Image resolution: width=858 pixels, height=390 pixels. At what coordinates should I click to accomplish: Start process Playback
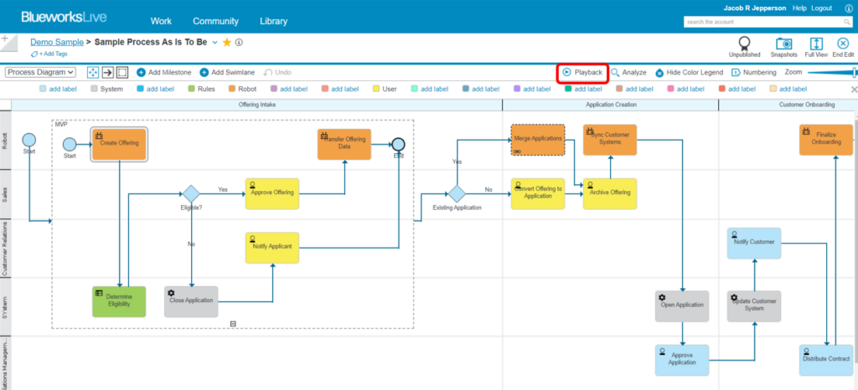click(x=582, y=73)
